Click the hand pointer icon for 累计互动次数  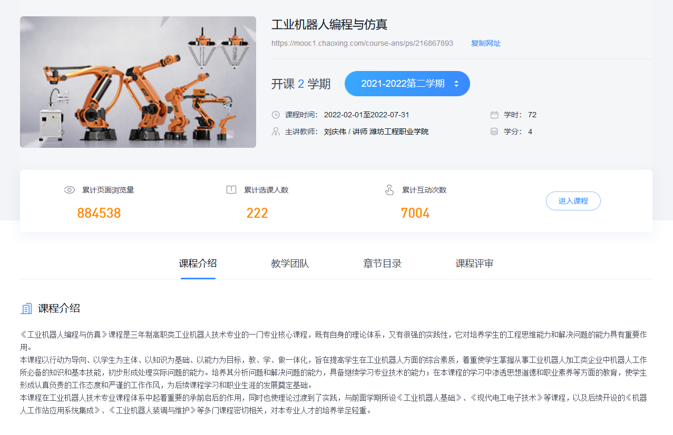(x=389, y=190)
